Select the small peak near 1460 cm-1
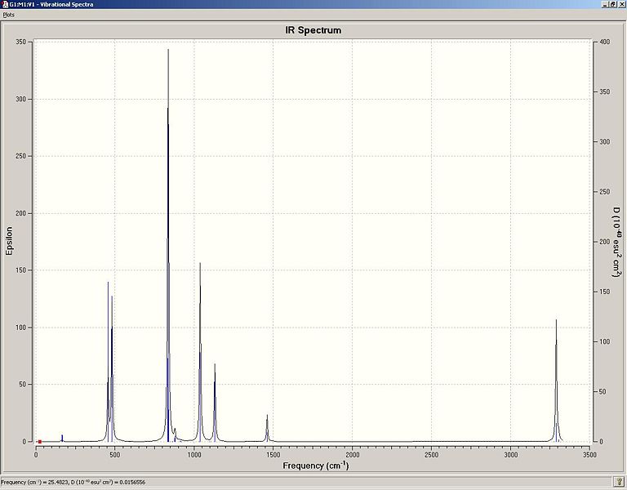This screenshot has height=490, width=627. click(267, 428)
